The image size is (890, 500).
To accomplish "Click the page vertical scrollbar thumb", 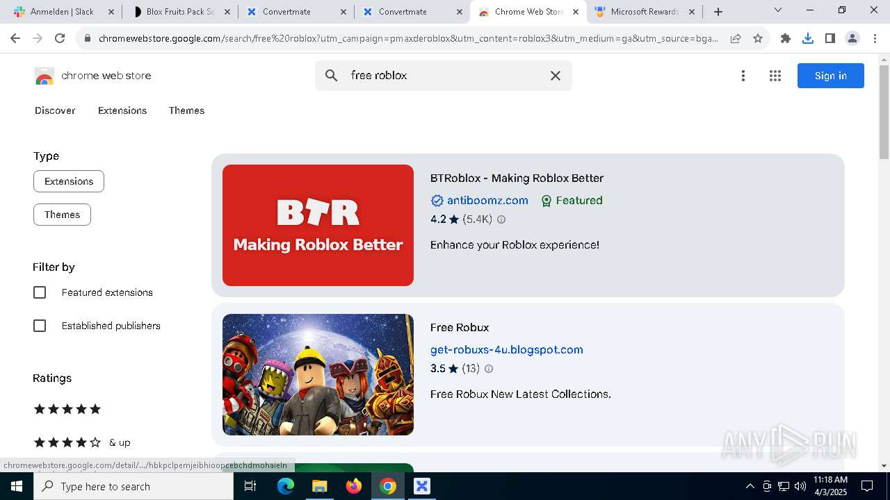I will click(884, 111).
